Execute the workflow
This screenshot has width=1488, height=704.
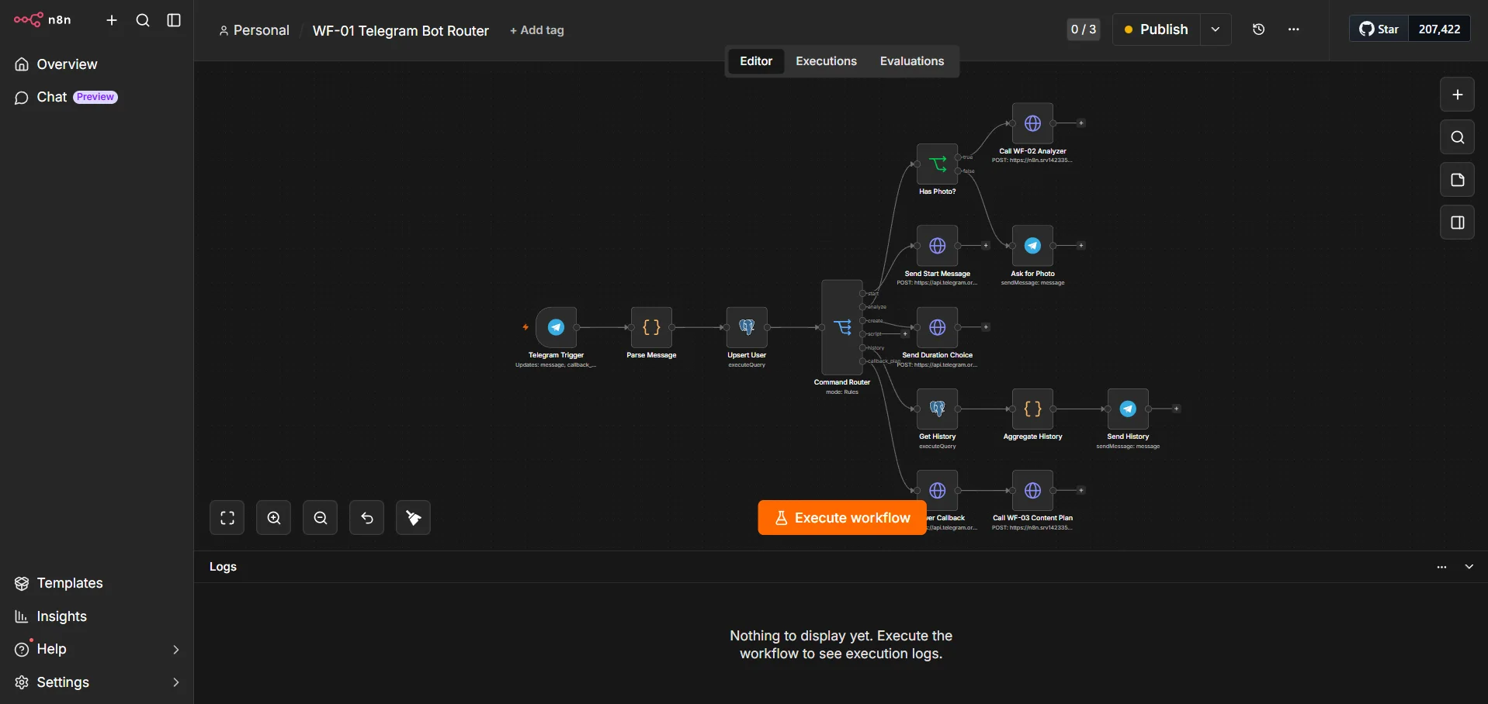pyautogui.click(x=842, y=518)
